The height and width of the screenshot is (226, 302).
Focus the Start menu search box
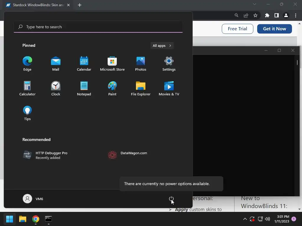coord(98,27)
